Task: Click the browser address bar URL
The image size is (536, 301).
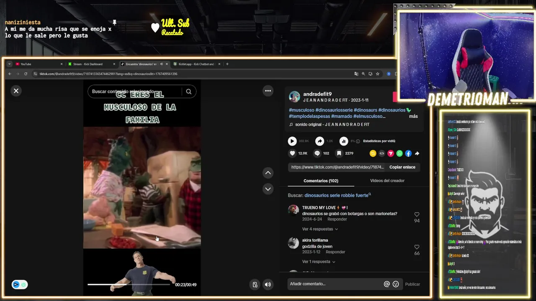Action: [x=108, y=74]
